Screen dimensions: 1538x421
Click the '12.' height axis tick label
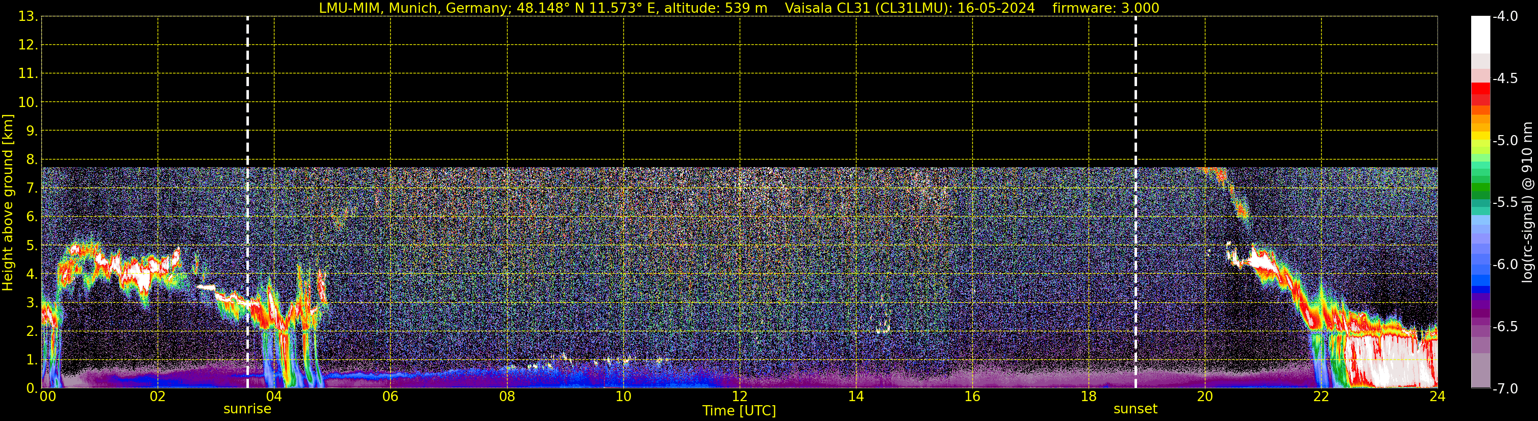[x=28, y=45]
